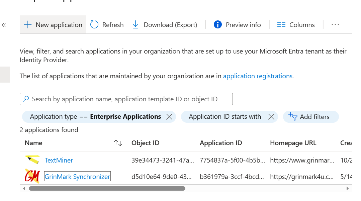This screenshot has height=201, width=361.
Task: Click Download (Export) in toolbar
Action: coord(165,25)
